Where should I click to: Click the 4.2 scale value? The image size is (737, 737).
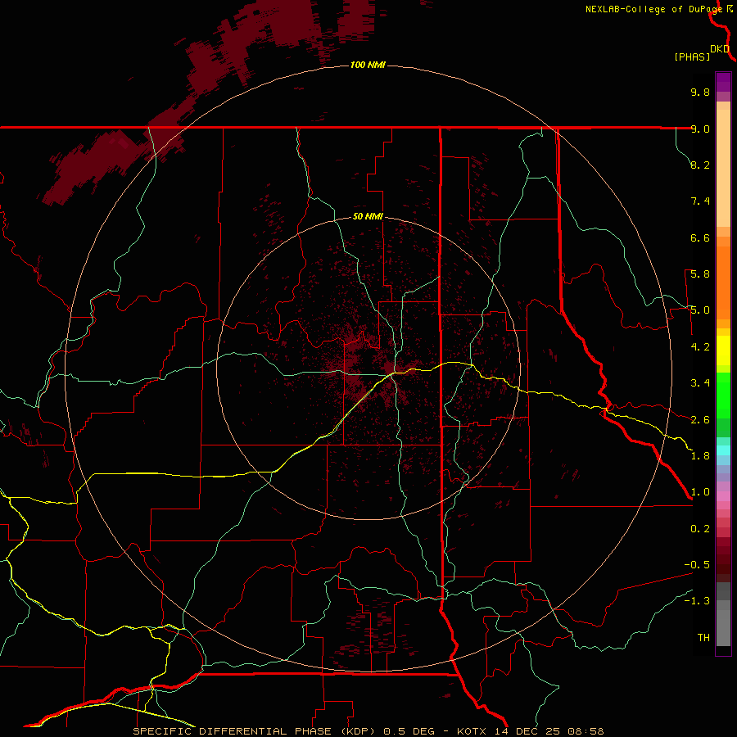pos(700,347)
